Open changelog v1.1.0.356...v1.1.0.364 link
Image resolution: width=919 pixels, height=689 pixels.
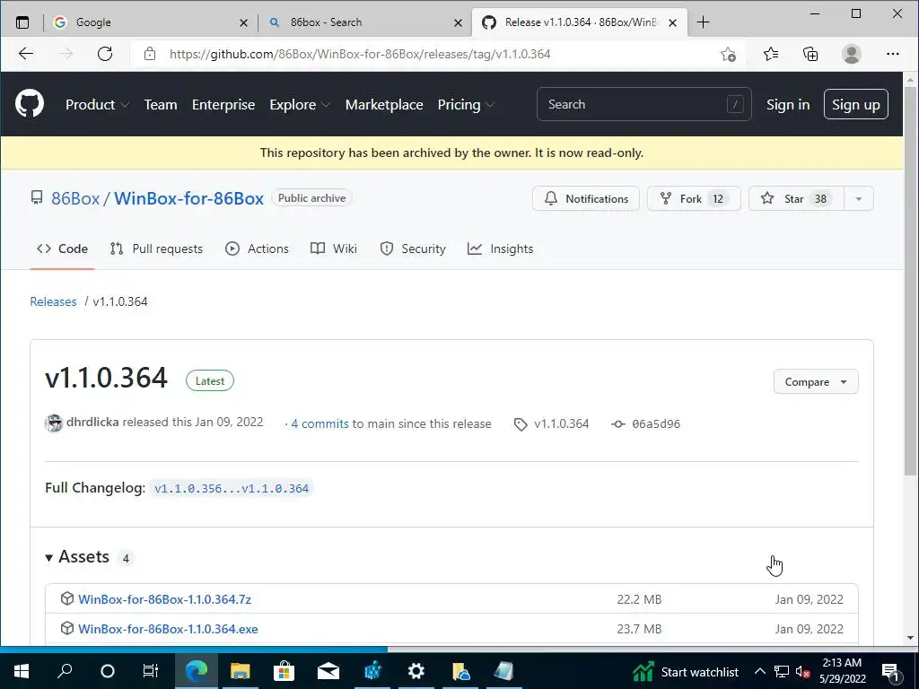coord(232,488)
